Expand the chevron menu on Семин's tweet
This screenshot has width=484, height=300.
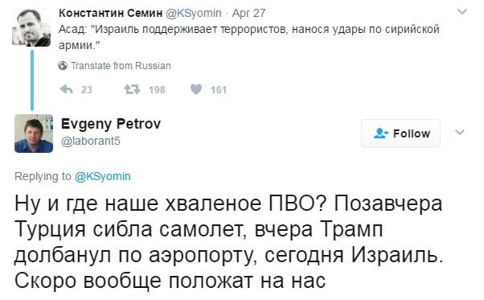coord(462,12)
